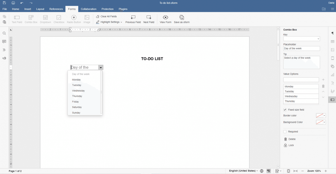Open the navigation headings panel
Viewport: 336px width, 174px height.
click(x=4, y=50)
